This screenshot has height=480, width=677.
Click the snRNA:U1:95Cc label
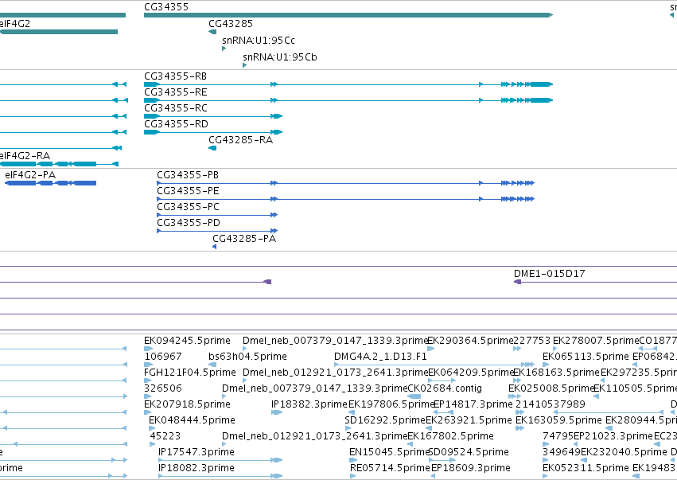point(259,41)
